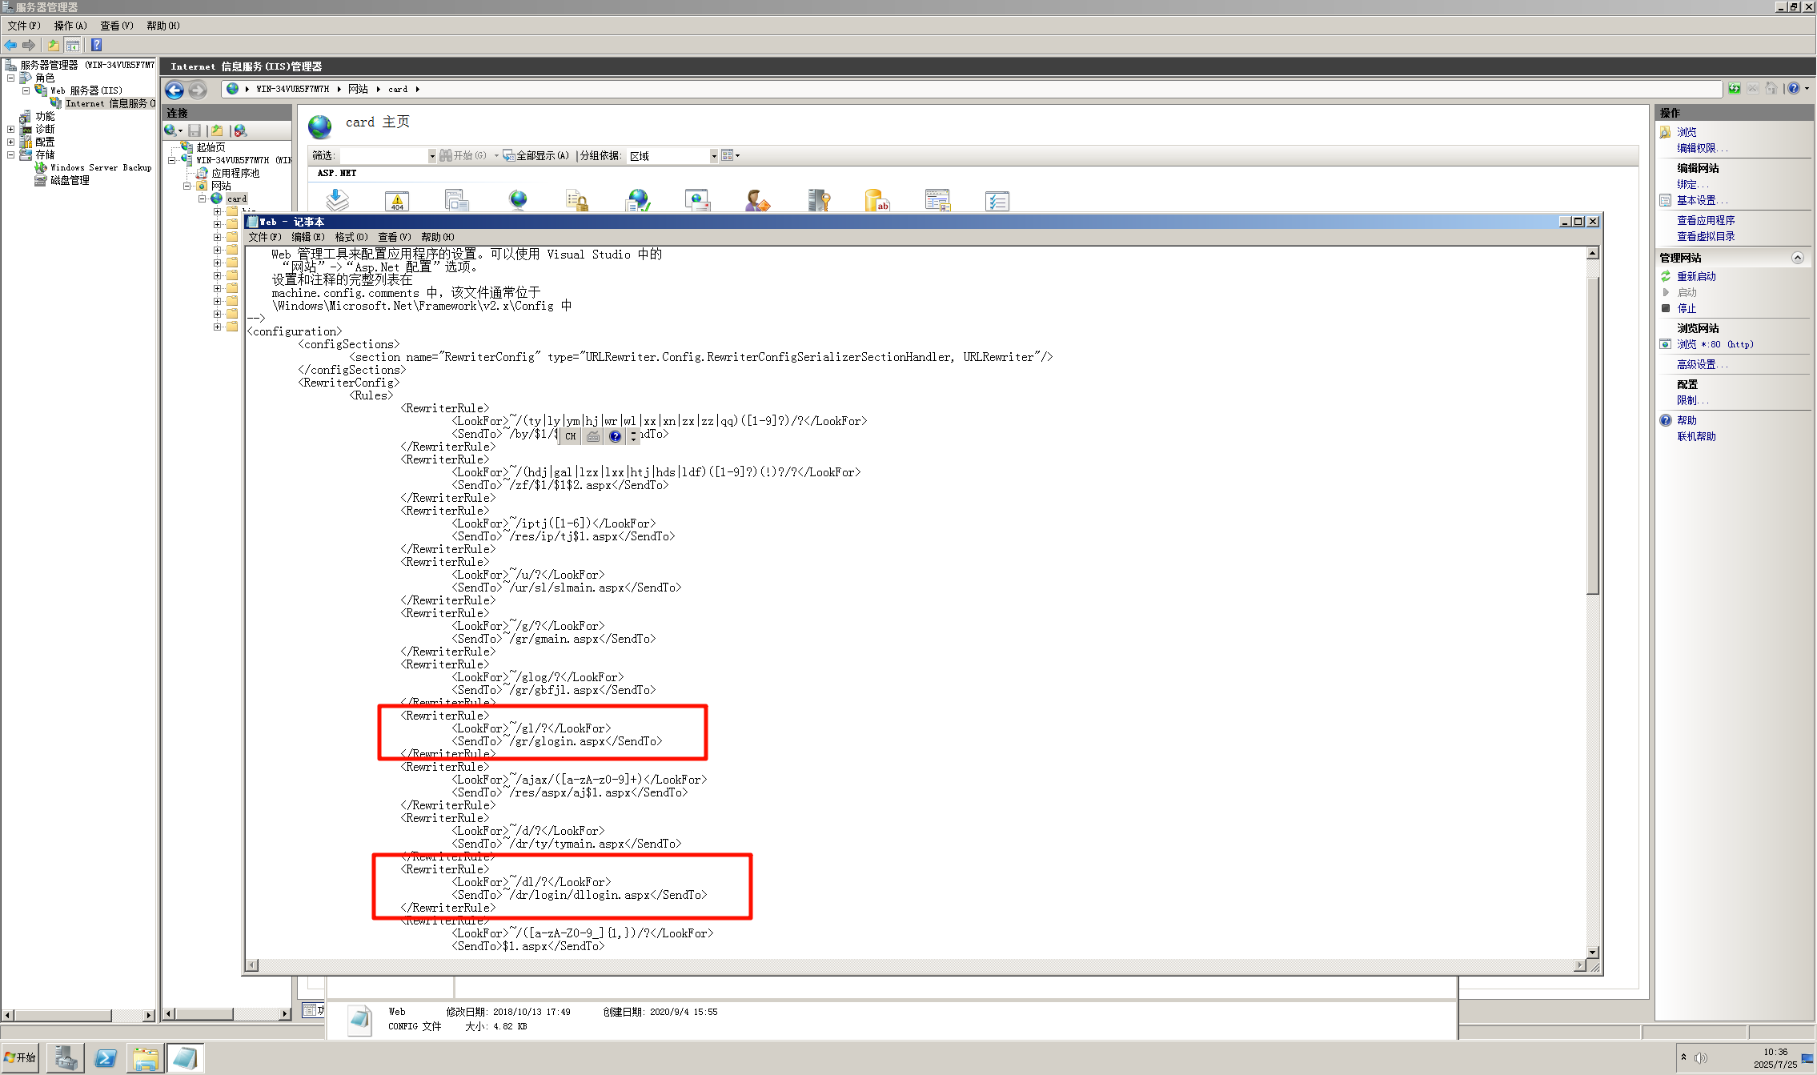
Task: Click the 重新启动 link
Action: (x=1696, y=276)
